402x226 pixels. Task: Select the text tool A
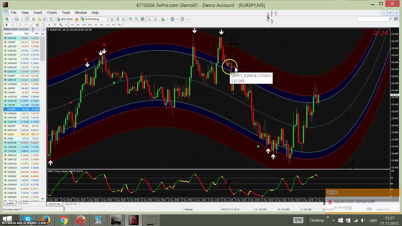[49, 25]
